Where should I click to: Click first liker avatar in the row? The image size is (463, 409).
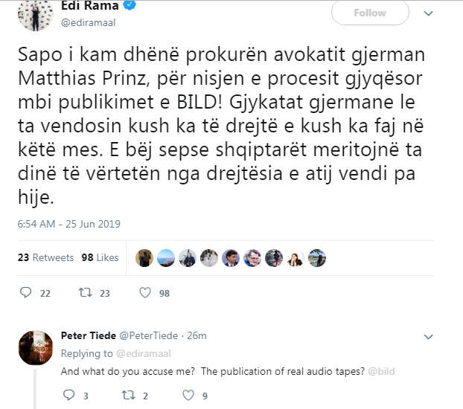pos(144,257)
